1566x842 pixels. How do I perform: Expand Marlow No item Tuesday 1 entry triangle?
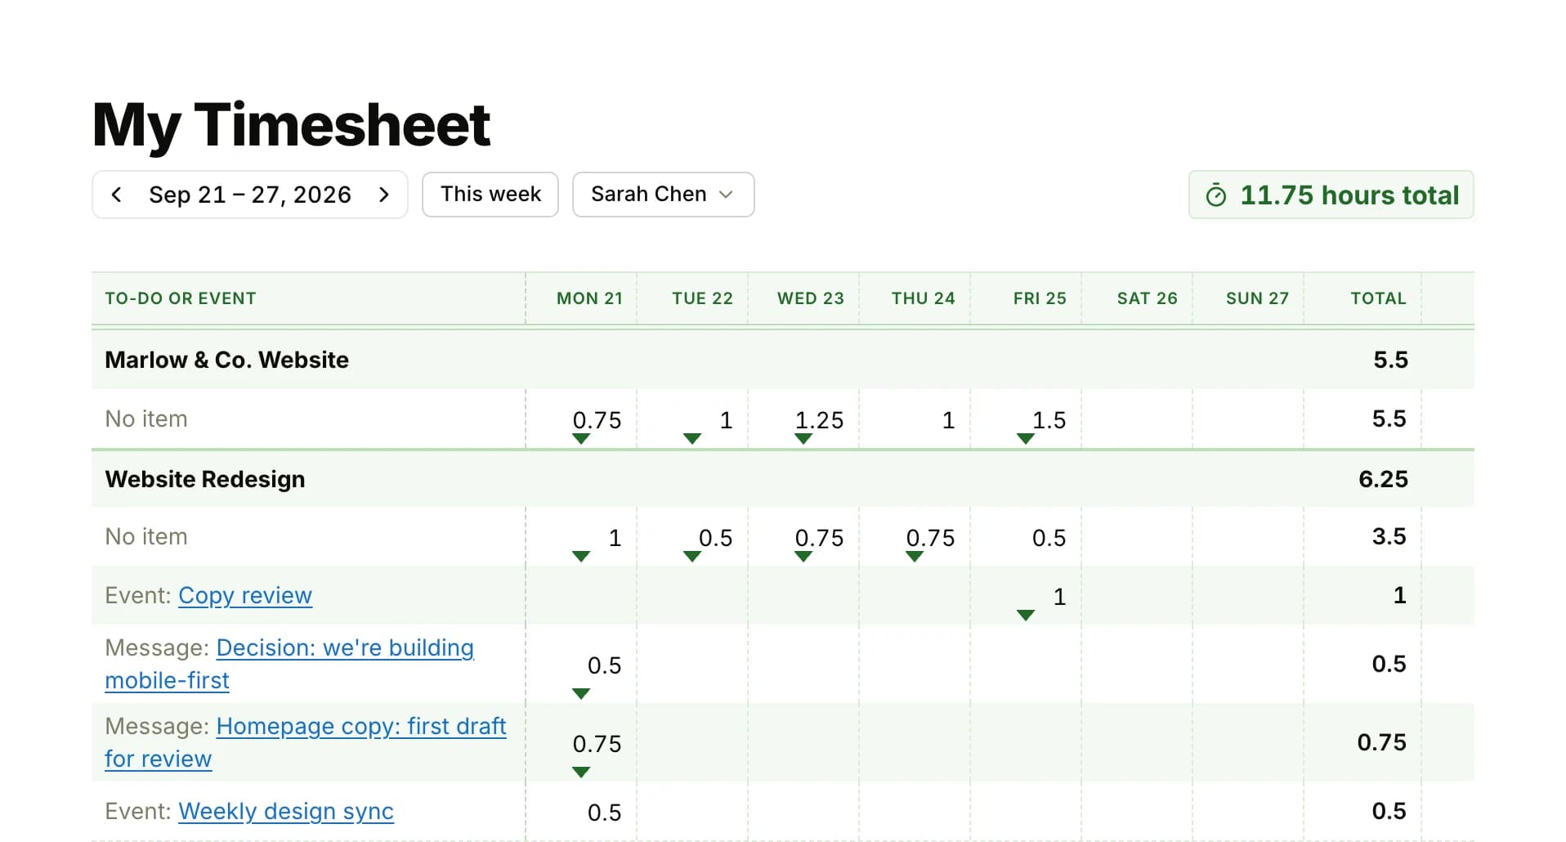tap(692, 439)
